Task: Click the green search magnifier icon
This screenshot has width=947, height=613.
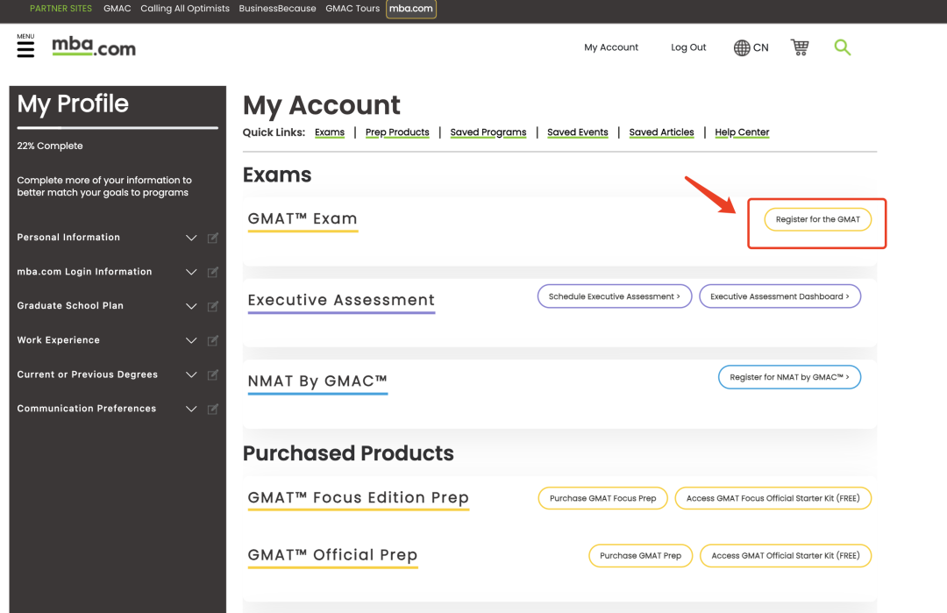Action: tap(842, 47)
